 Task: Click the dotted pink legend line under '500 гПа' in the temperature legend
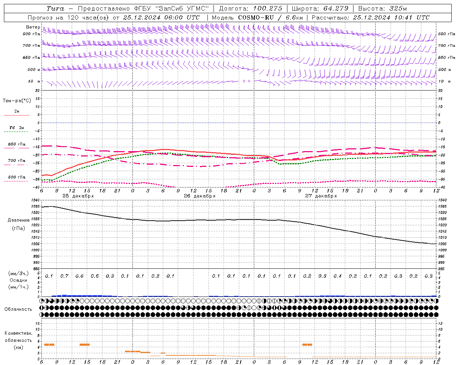16,181
